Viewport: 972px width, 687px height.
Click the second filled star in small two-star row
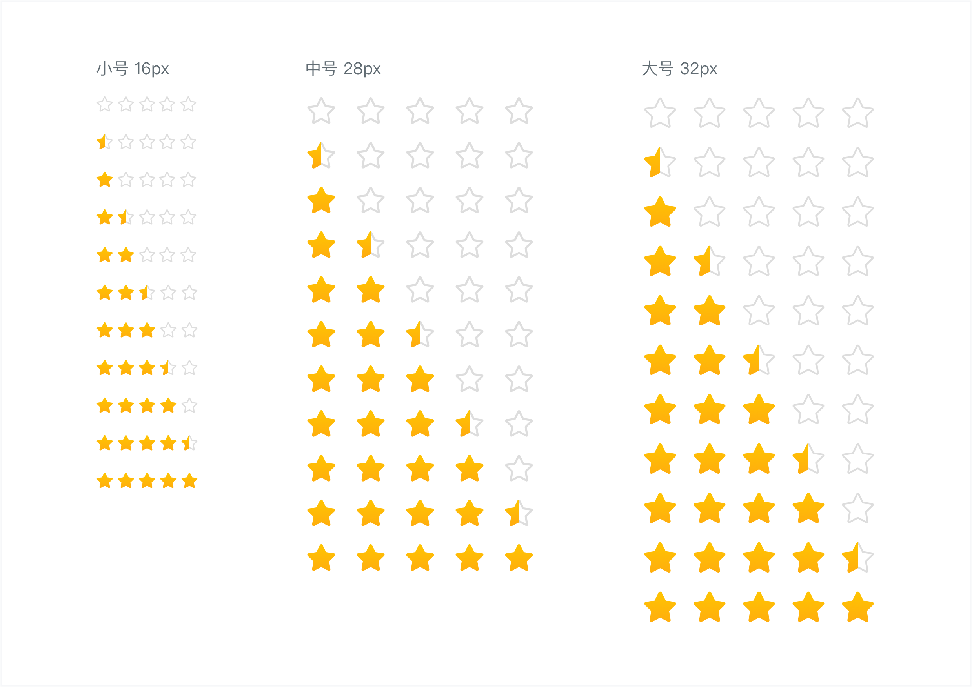pyautogui.click(x=126, y=255)
